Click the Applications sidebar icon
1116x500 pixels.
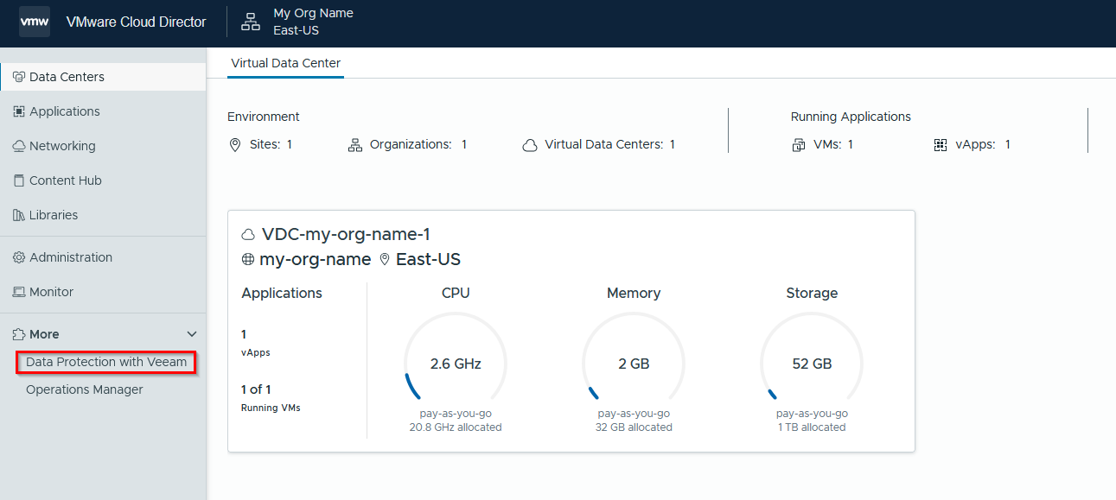click(x=19, y=111)
